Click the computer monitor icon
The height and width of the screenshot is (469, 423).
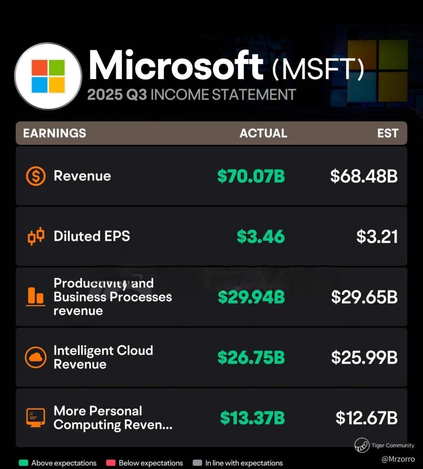click(36, 418)
